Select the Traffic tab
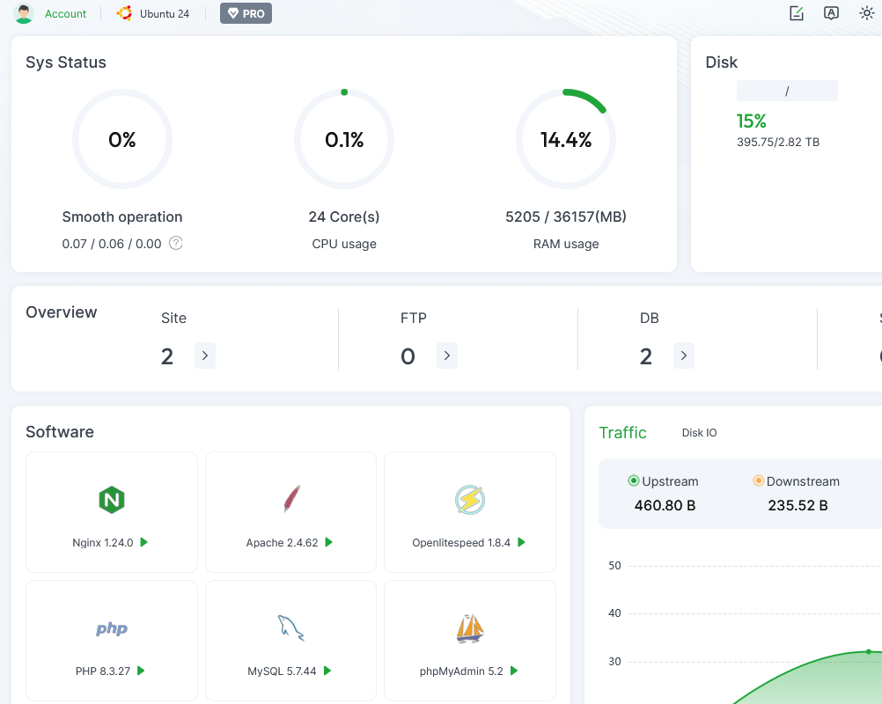 tap(622, 432)
